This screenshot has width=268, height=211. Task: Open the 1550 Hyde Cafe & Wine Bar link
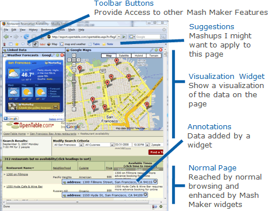point(25,186)
